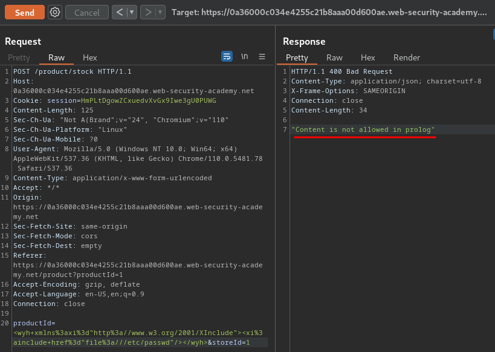Open the Response Hex tab
495x352 pixels.
(368, 57)
